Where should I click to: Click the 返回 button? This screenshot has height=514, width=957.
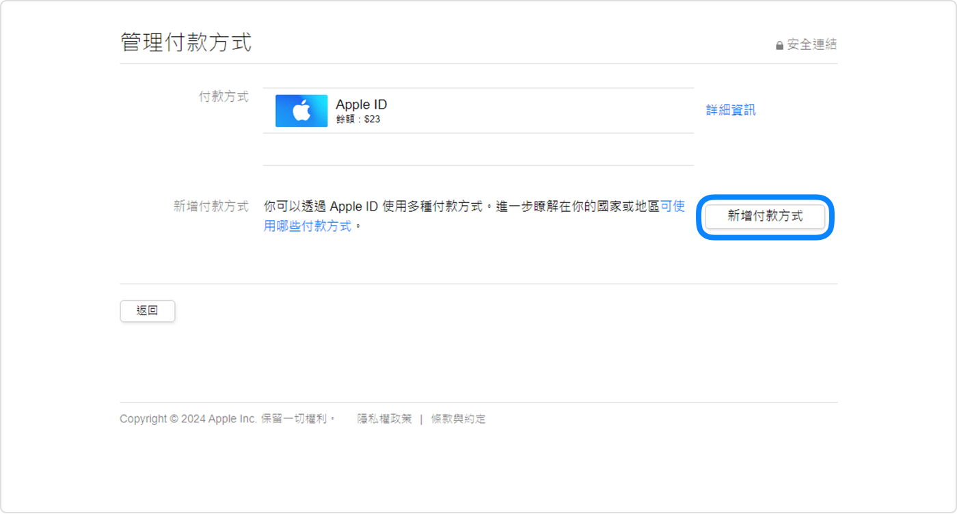148,310
